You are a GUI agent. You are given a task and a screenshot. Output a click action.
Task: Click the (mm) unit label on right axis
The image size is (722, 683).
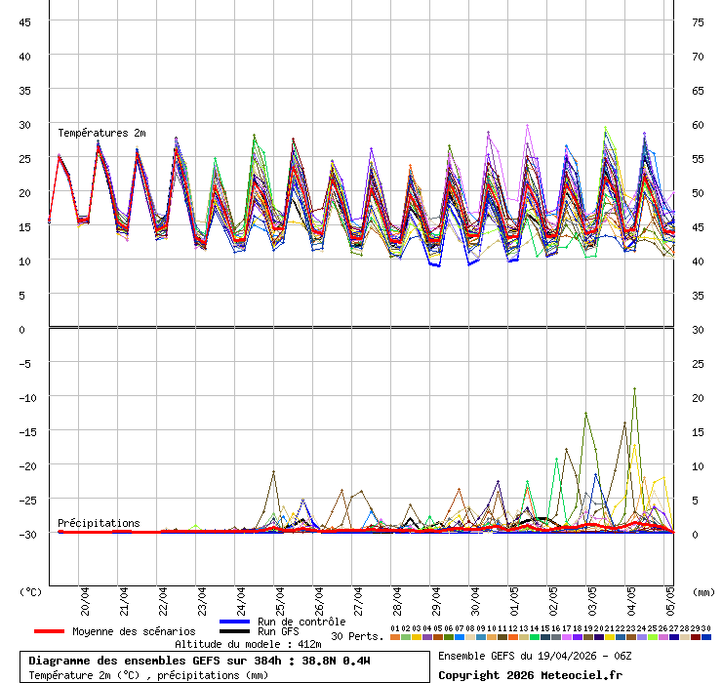click(x=703, y=591)
